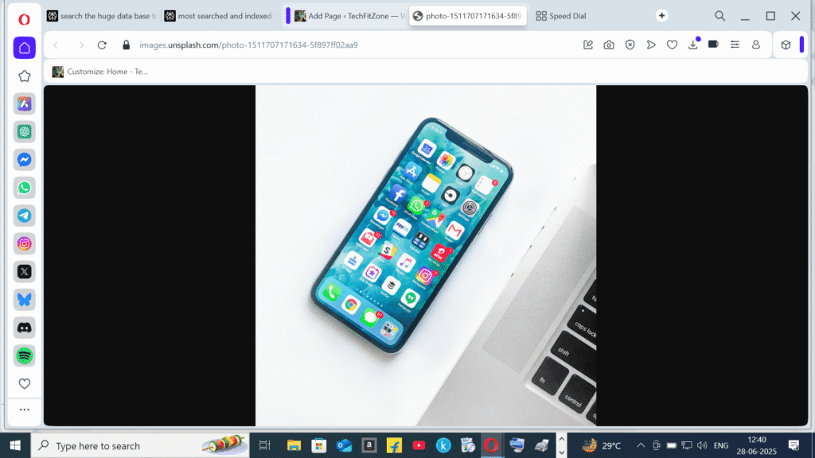Viewport: 815px width, 458px height.
Task: Open X (Twitter) in sidebar
Action: coord(25,272)
